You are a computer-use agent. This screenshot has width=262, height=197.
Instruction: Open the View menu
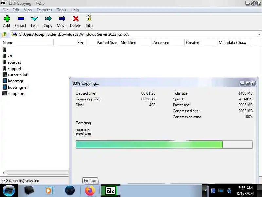[x=28, y=10]
